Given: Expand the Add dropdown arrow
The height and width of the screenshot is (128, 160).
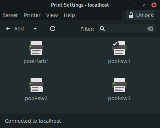Looking at the screenshot, I should (35, 29).
